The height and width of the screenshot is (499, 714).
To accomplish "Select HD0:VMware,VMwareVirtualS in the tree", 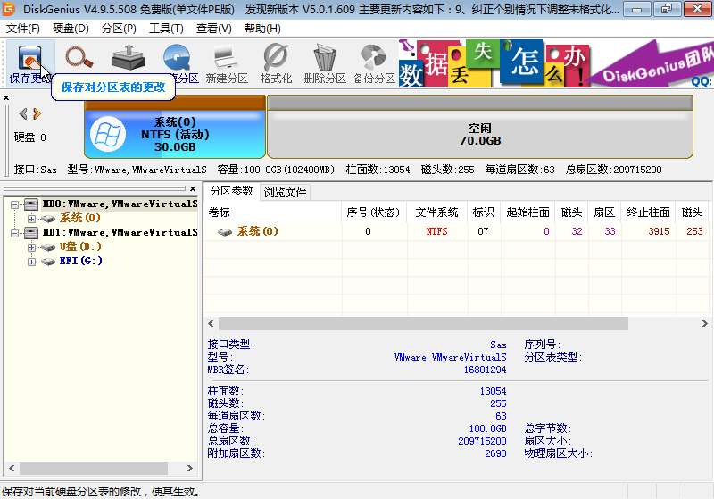I will click(120, 204).
